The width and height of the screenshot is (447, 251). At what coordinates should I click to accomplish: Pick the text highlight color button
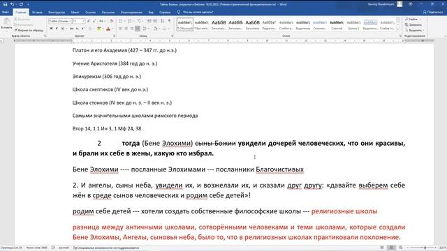[x=98, y=29]
